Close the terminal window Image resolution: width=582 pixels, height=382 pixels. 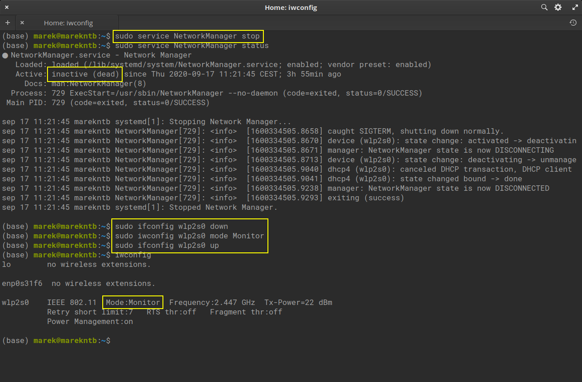pos(7,7)
